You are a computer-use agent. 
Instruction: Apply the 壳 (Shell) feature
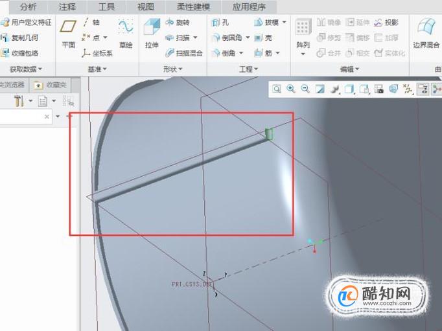(x=263, y=38)
